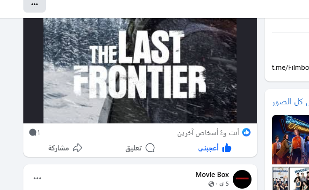309x190 pixels.
Task: Open the Housefull 2 poster thumbnail
Action: click(280, 178)
